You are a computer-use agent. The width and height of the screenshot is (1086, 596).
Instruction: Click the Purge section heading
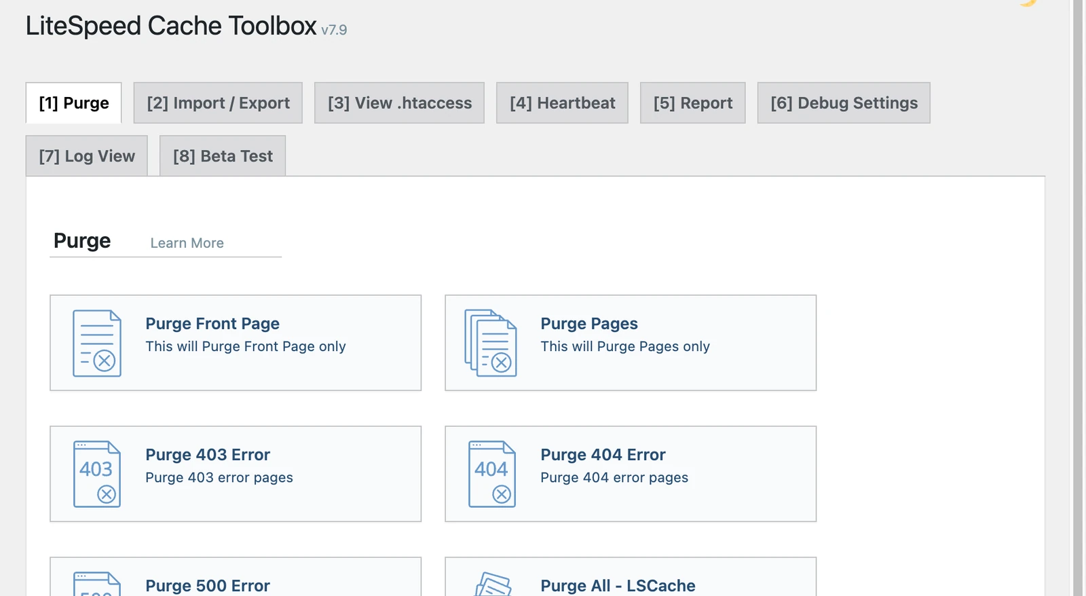pyautogui.click(x=82, y=241)
